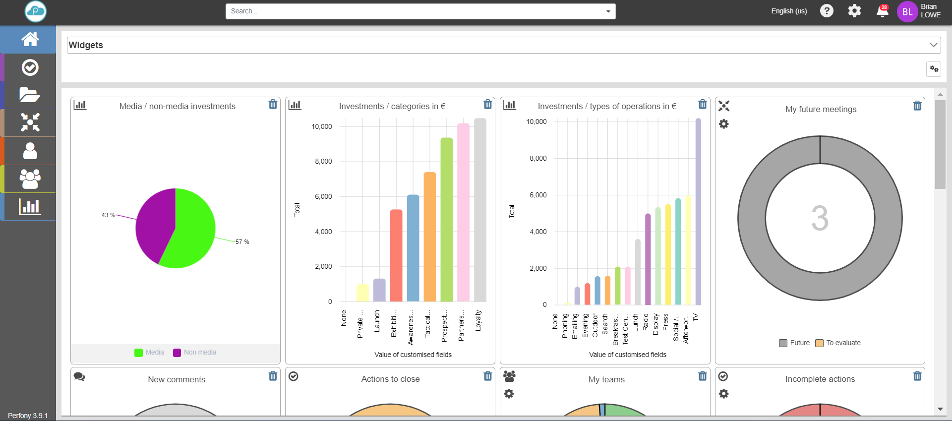Open the gear settings of My future meetings
This screenshot has width=952, height=421.
[x=724, y=124]
